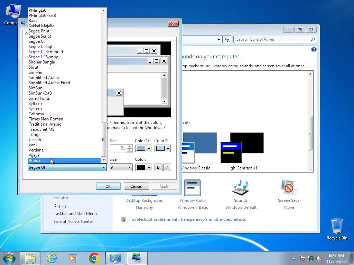Select Verdana font from list
The image size is (354, 265).
64,150
